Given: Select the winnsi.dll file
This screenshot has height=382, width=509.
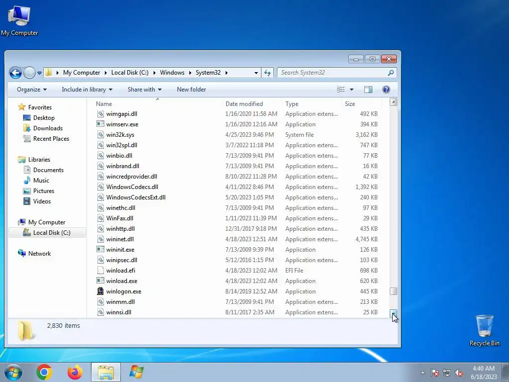Looking at the screenshot, I should tap(118, 312).
